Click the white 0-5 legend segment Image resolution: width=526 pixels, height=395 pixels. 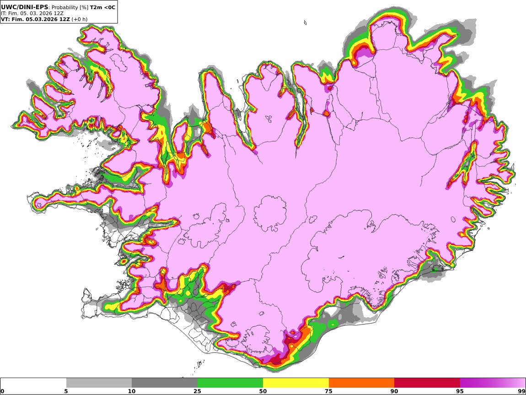coord(33,383)
